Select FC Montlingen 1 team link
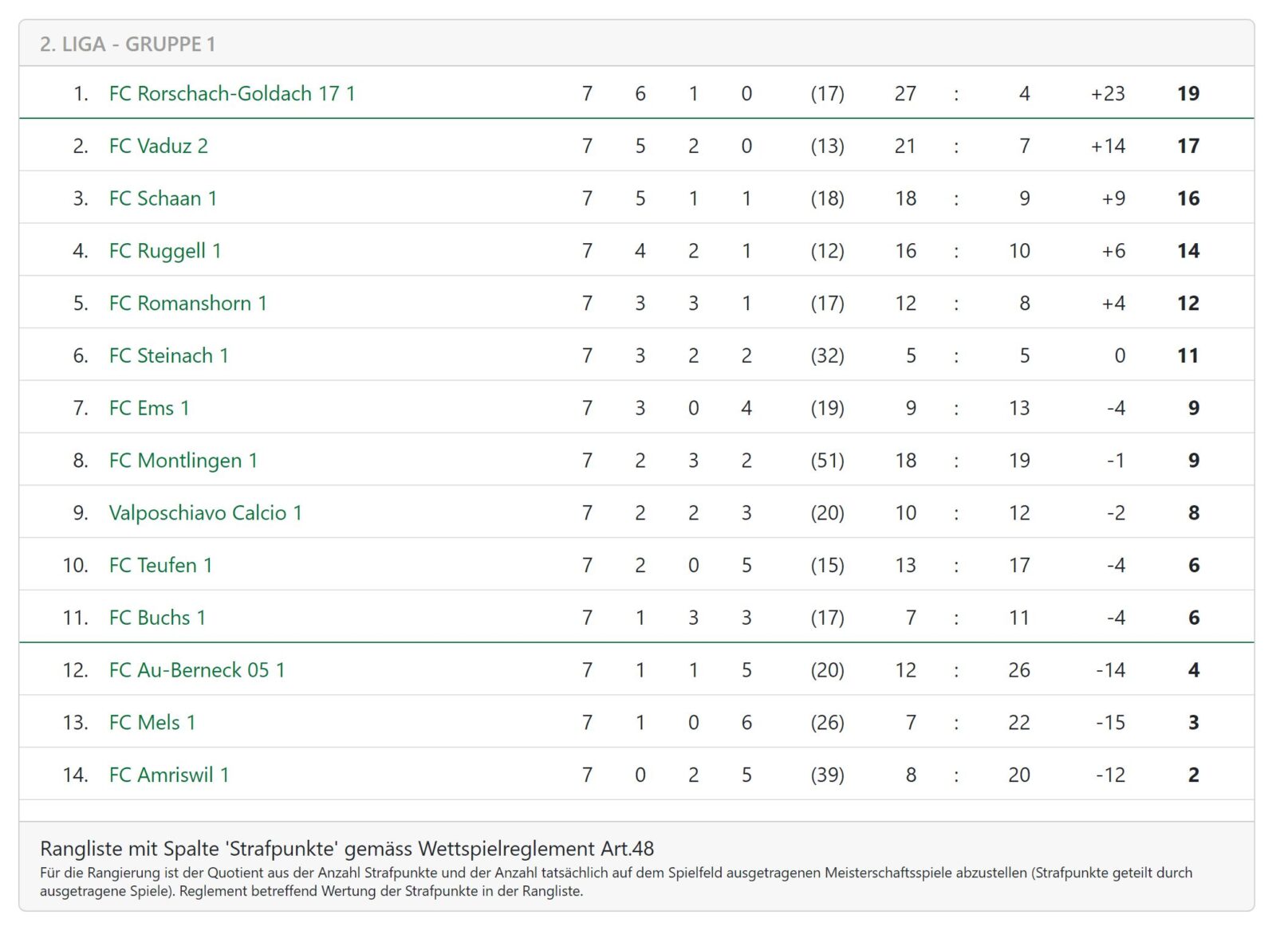This screenshot has width=1276, height=930. coord(183,461)
